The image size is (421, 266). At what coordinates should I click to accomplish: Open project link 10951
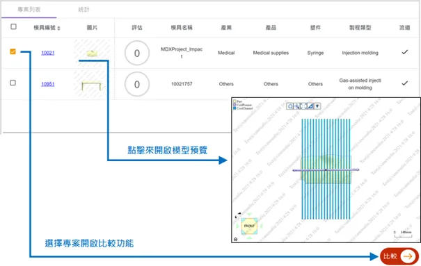[48, 84]
